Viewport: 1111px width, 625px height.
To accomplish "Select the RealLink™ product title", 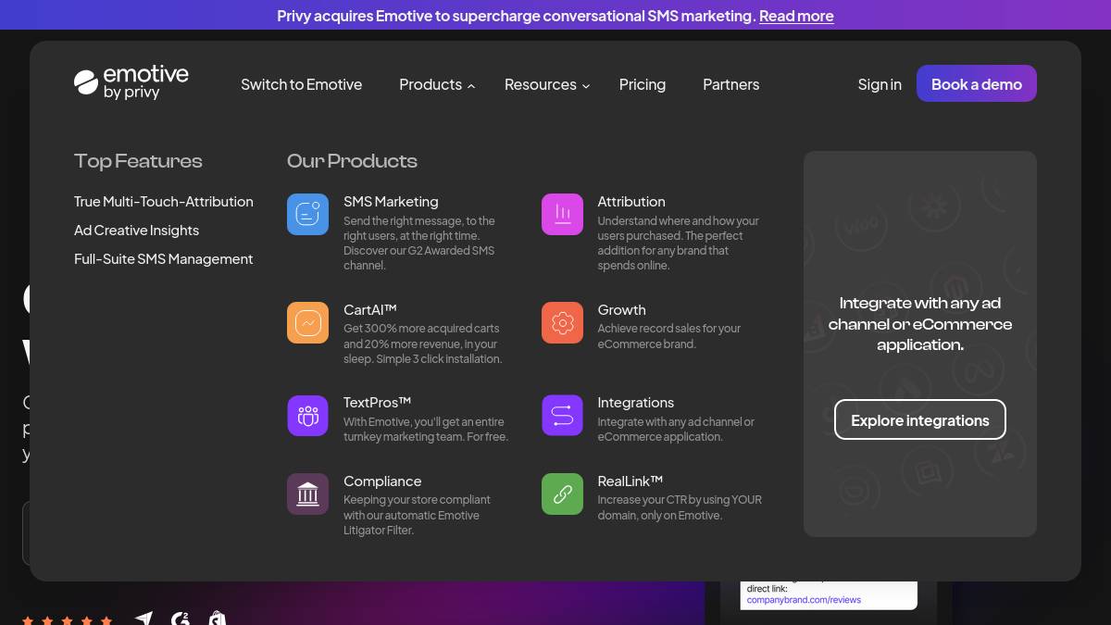I will [x=630, y=481].
